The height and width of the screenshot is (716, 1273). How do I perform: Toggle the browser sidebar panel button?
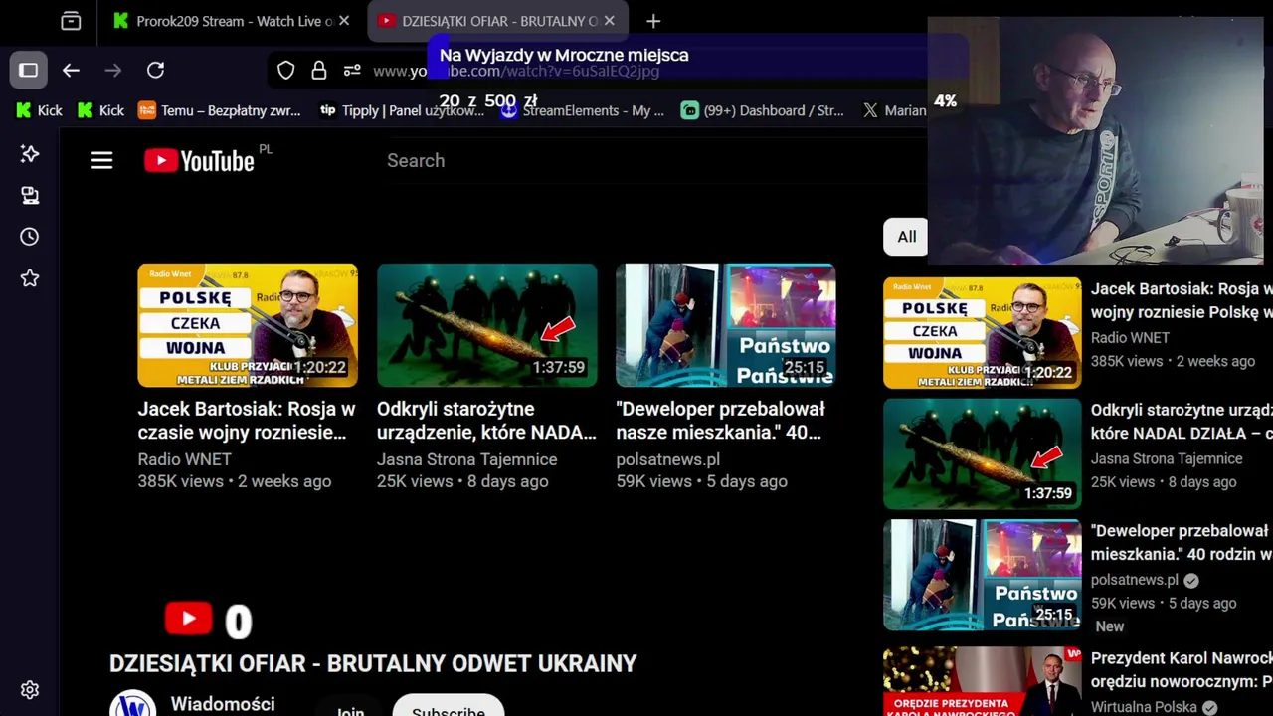(x=28, y=70)
